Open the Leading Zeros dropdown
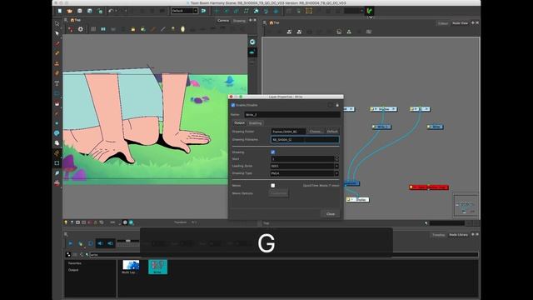This screenshot has height=300, width=533. 305,166
